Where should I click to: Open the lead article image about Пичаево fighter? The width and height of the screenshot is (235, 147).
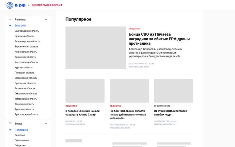coord(96,48)
